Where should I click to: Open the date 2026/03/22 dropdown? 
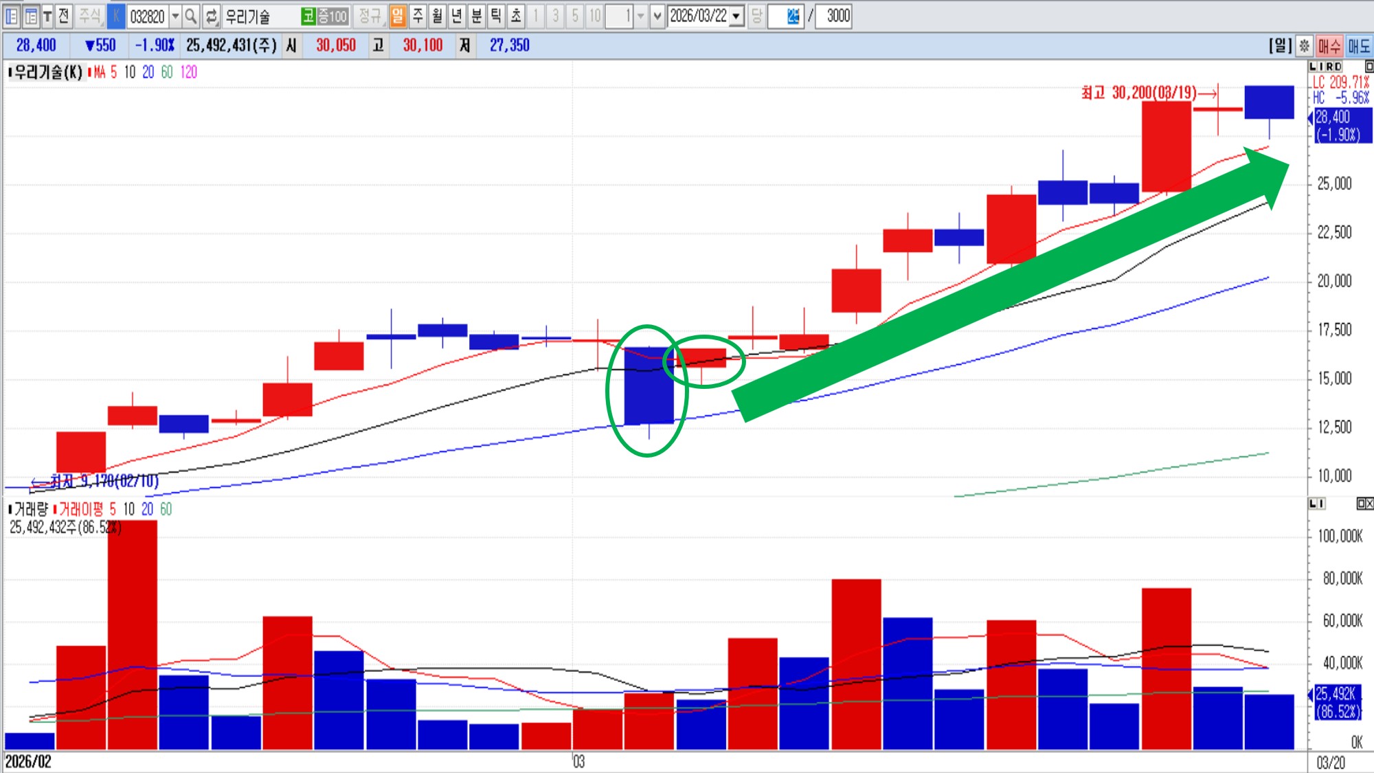pos(736,16)
